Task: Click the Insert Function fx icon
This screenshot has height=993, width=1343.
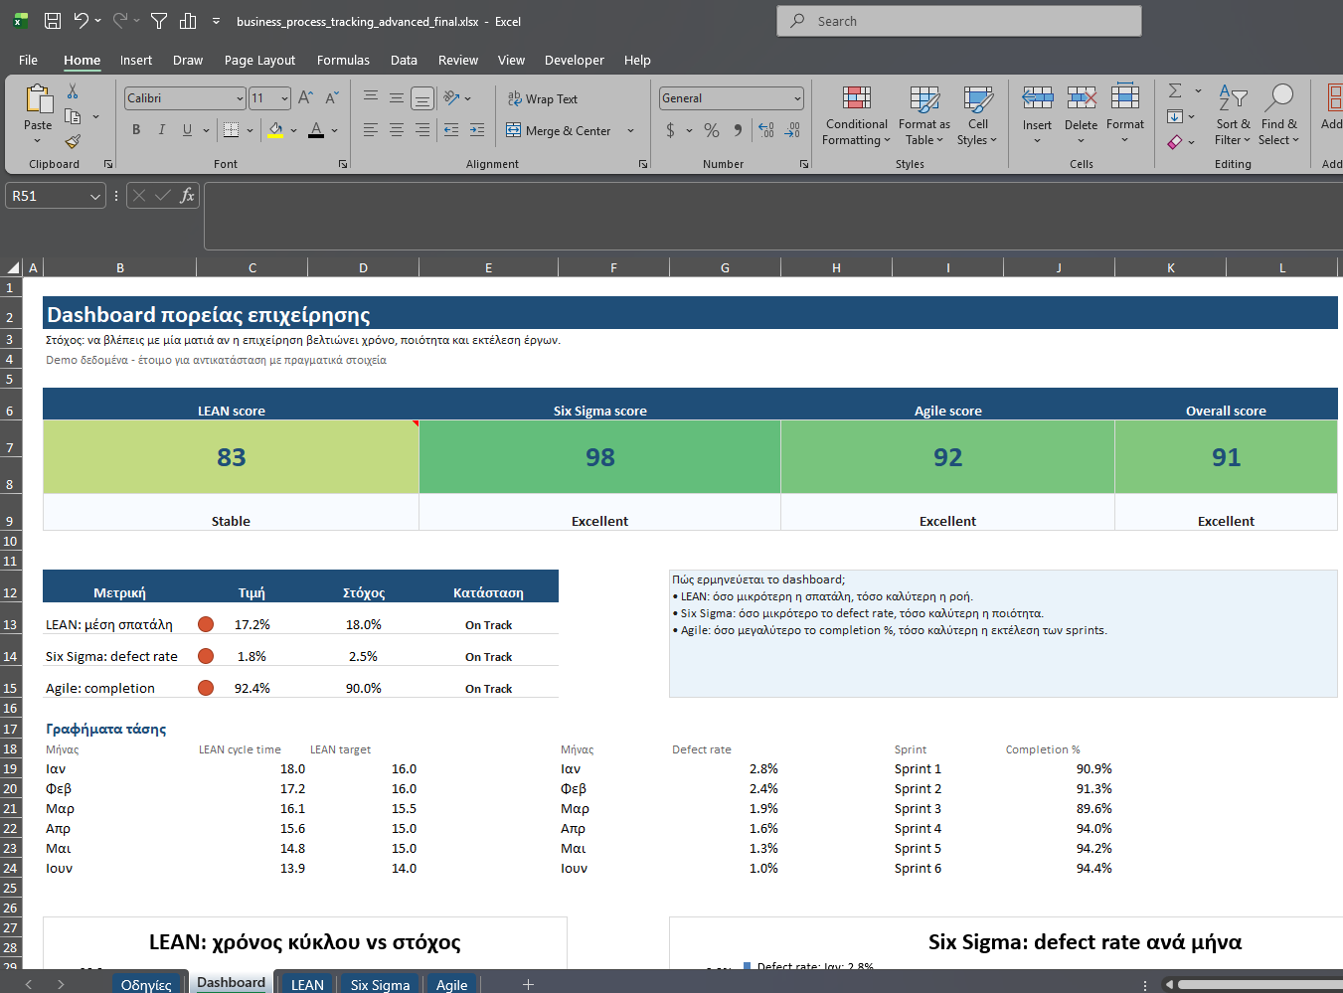Action: pos(187,196)
